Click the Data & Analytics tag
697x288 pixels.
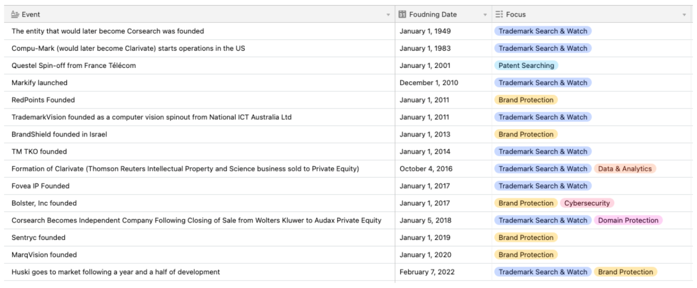(x=625, y=169)
